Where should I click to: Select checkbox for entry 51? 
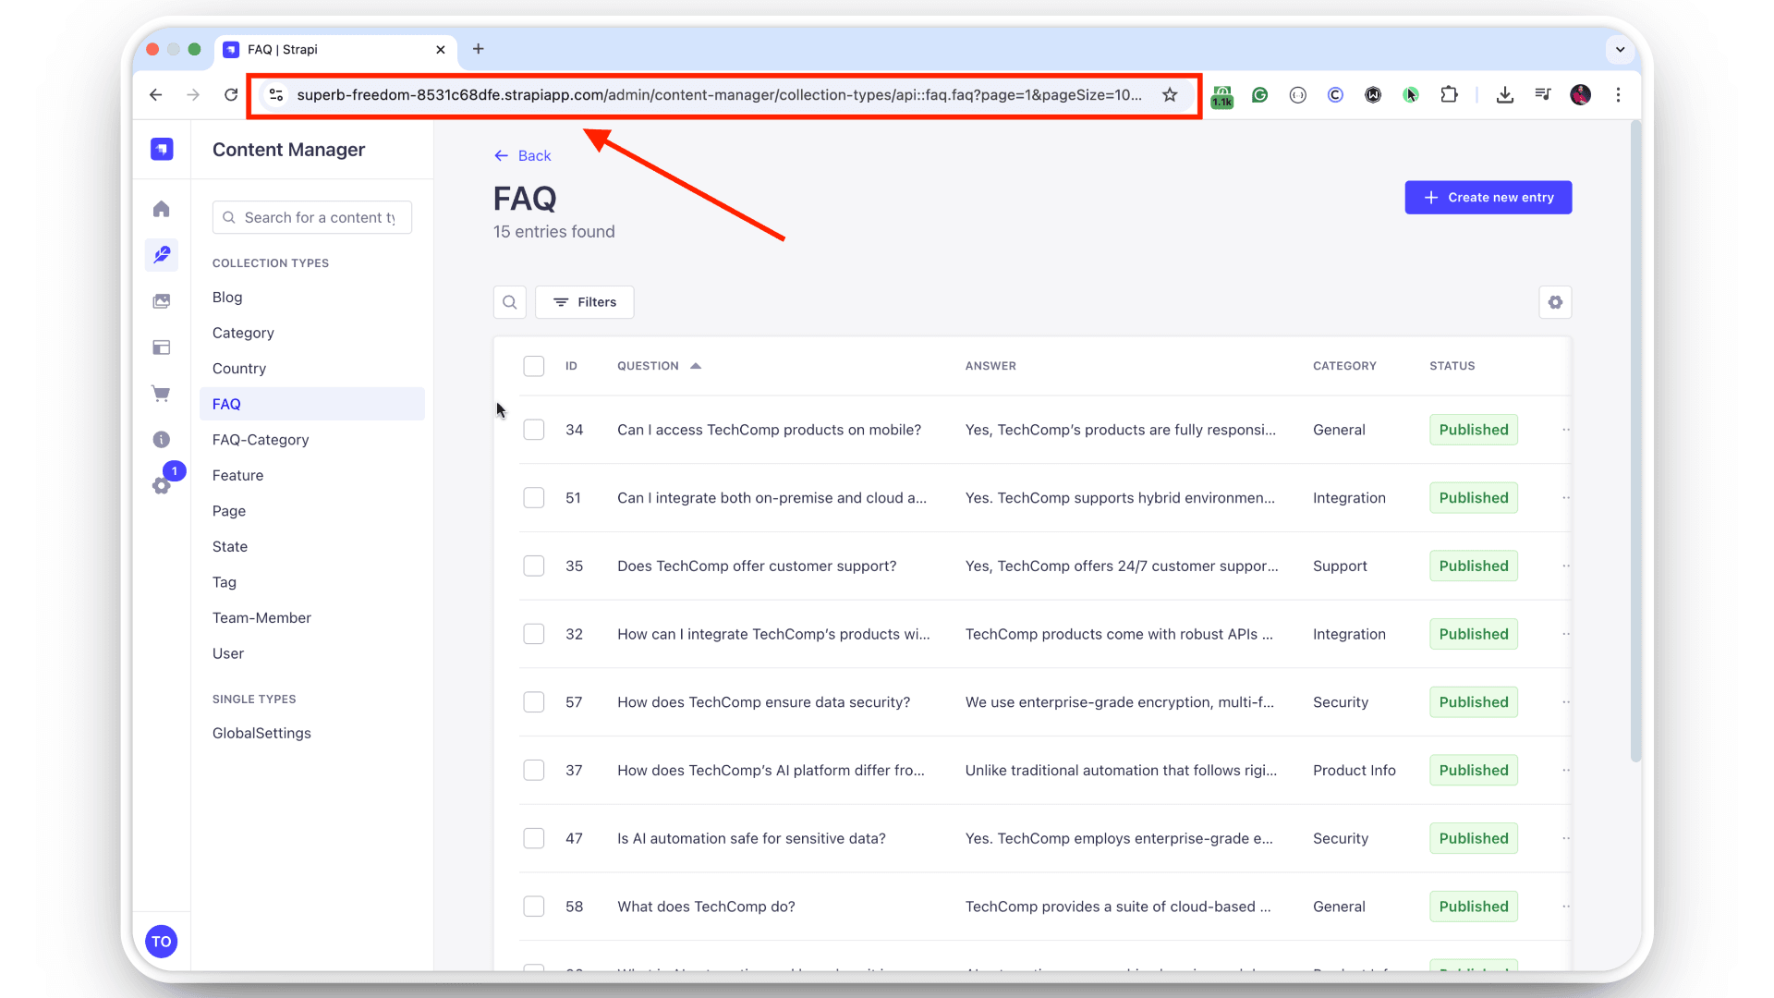pyautogui.click(x=534, y=498)
